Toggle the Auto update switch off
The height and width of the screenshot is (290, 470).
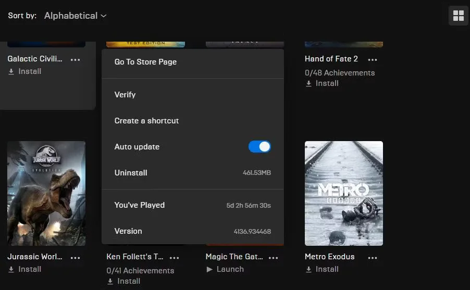pyautogui.click(x=259, y=147)
